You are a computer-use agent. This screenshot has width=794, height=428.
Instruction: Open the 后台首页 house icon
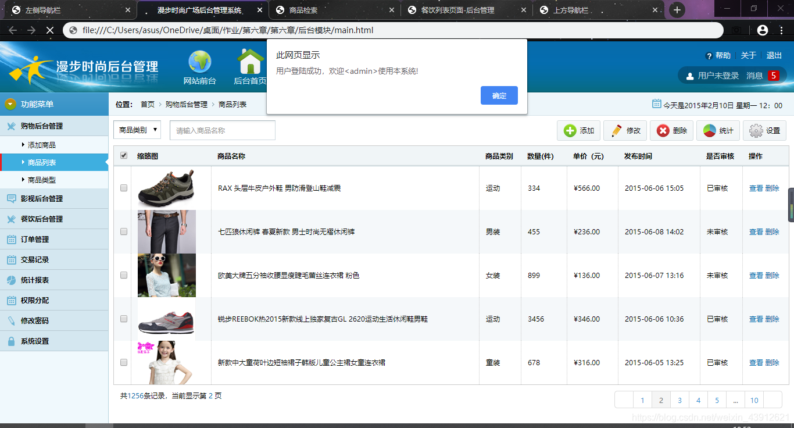click(x=251, y=62)
